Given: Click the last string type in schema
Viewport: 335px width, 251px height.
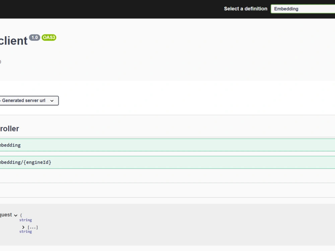Looking at the screenshot, I should (26, 232).
